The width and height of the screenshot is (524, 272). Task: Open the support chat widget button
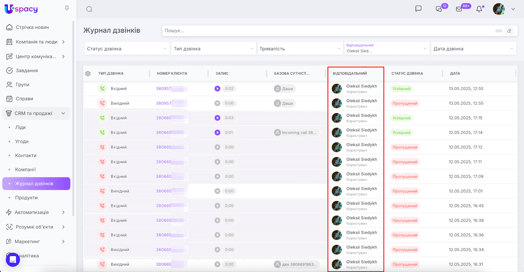13,260
